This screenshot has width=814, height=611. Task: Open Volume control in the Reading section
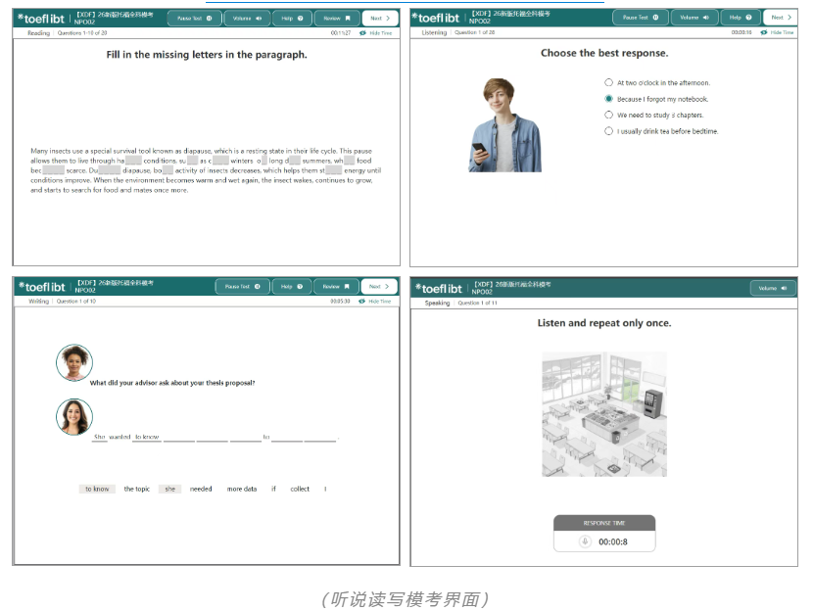(249, 18)
